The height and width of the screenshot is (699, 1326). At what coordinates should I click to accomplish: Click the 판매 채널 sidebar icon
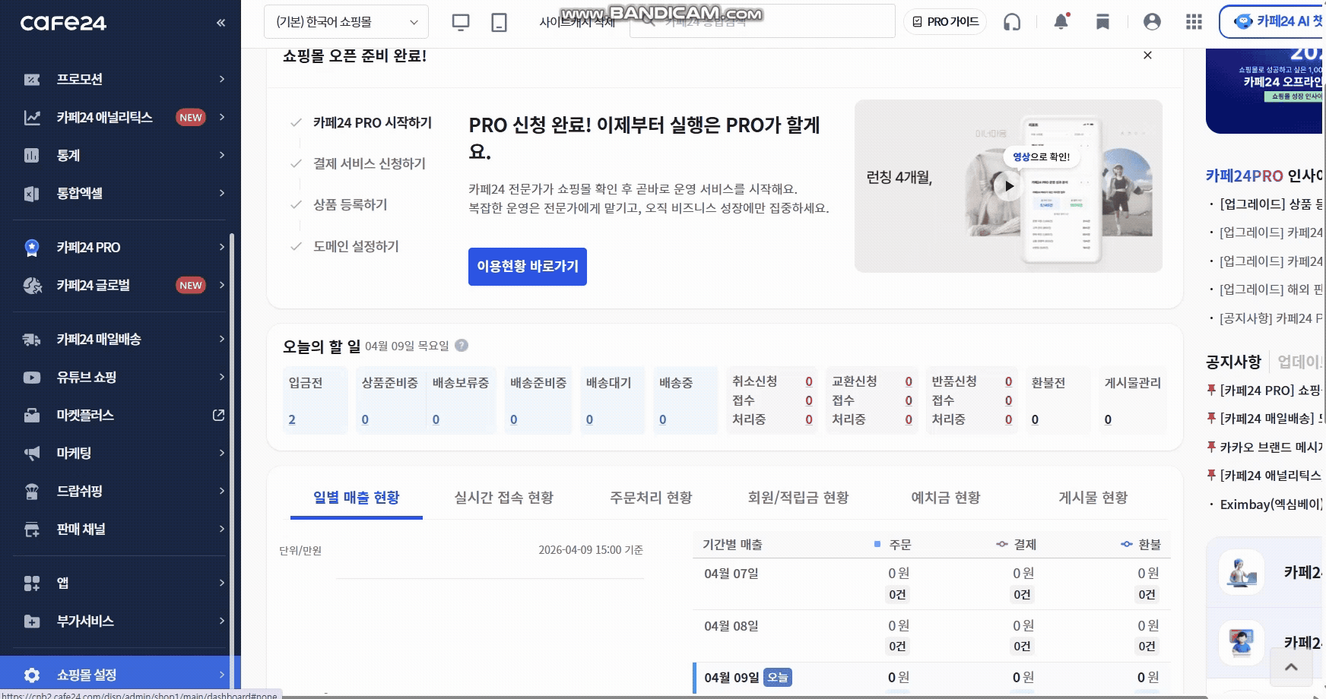coord(32,529)
